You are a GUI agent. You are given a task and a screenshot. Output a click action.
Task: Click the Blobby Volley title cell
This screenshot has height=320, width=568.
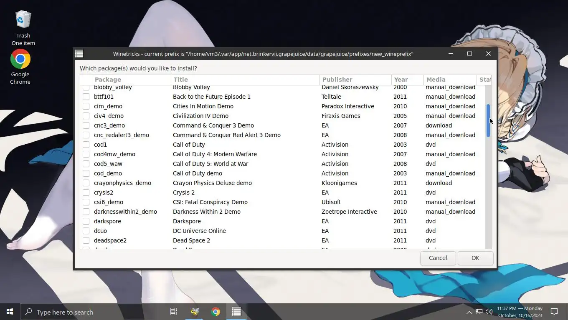[x=191, y=87]
